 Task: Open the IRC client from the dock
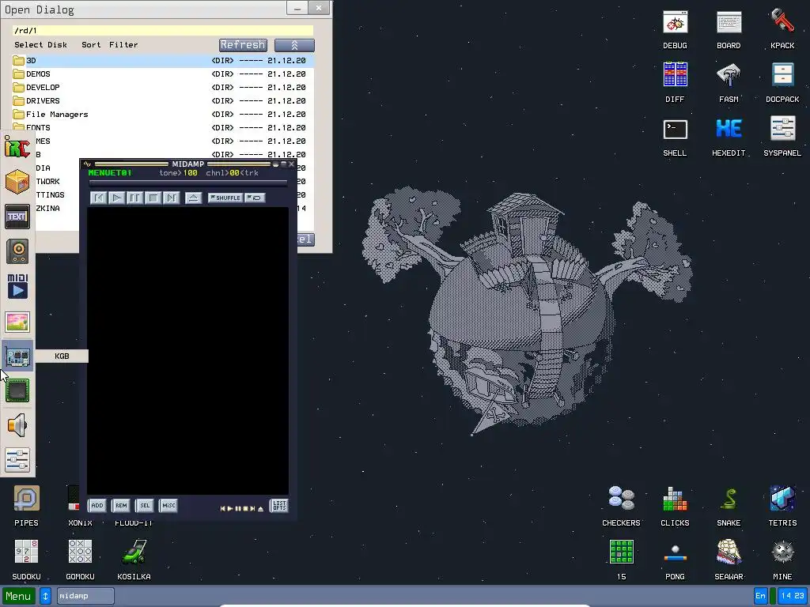click(17, 147)
